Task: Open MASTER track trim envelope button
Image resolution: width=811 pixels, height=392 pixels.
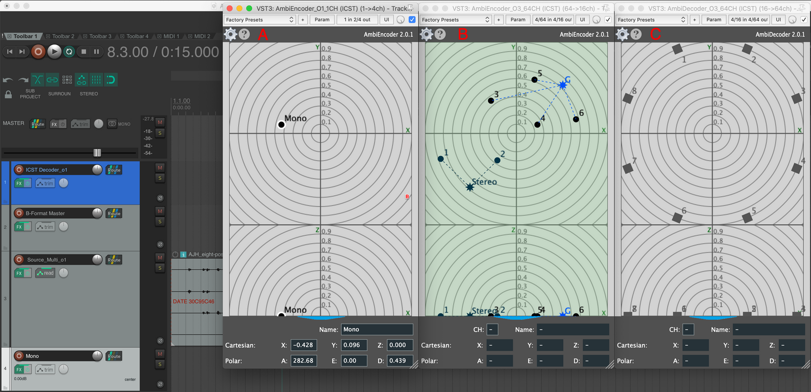Action: coord(80,124)
